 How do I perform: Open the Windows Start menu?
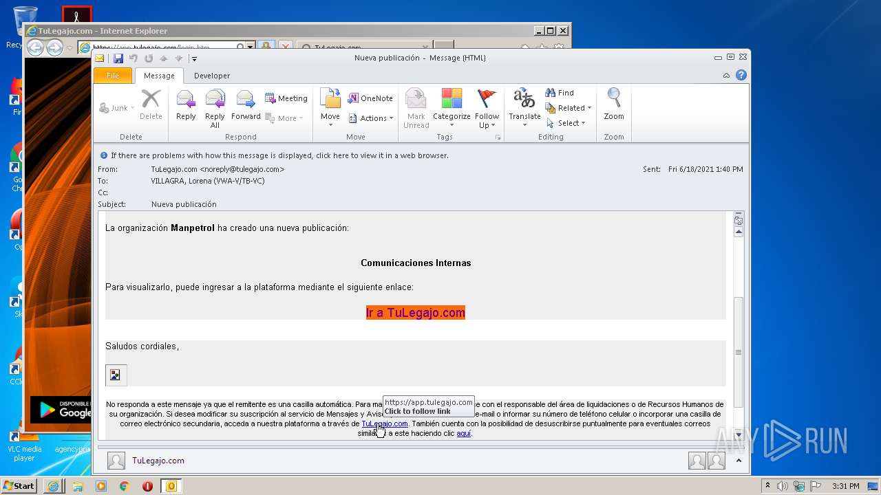pos(19,485)
